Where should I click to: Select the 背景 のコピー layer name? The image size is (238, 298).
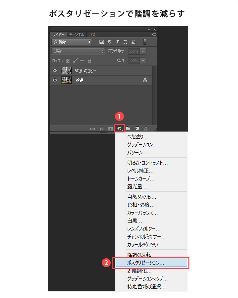(86, 71)
